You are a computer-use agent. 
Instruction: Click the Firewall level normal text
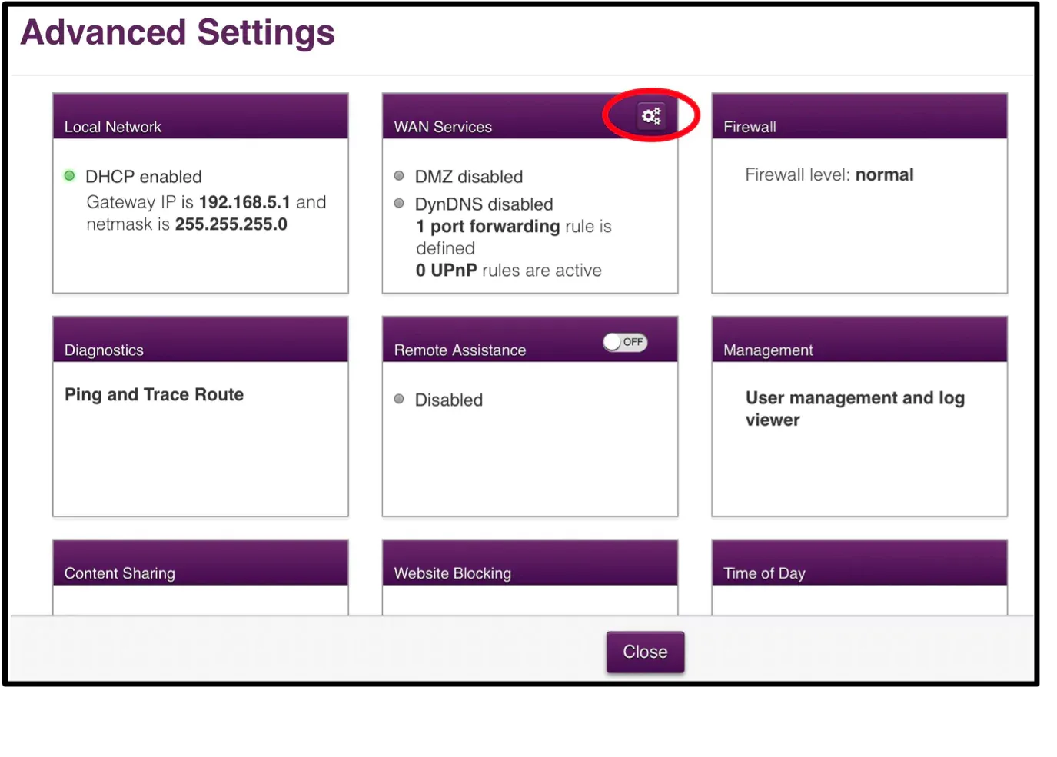(829, 175)
